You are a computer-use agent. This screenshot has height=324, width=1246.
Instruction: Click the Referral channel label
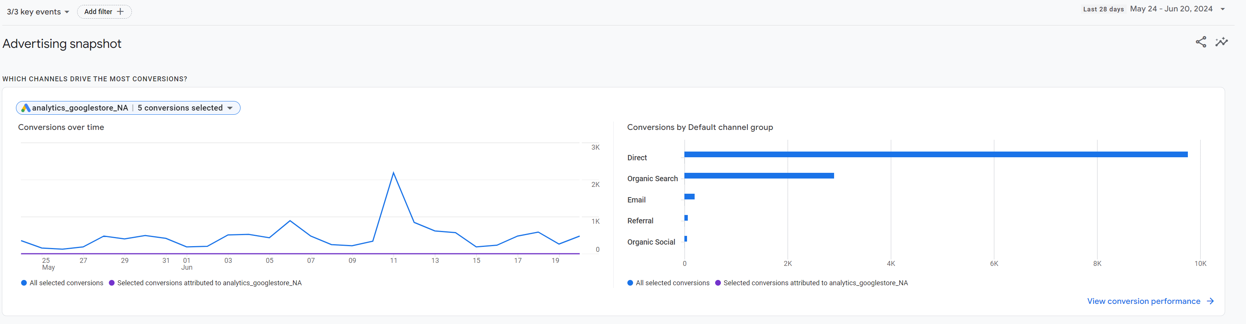coord(640,221)
